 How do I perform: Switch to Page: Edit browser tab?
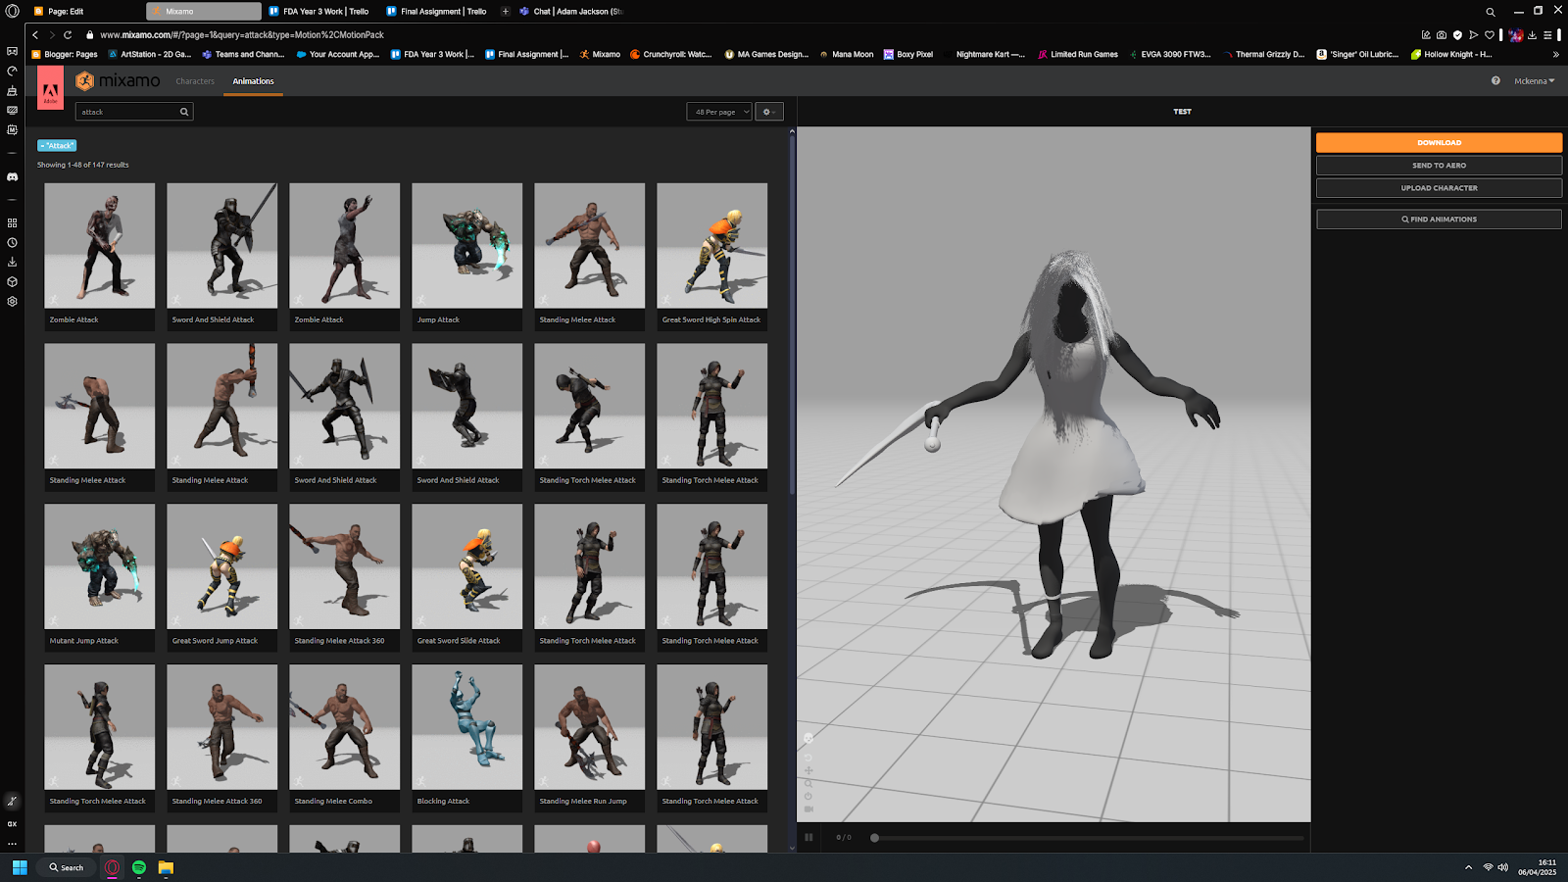(86, 12)
